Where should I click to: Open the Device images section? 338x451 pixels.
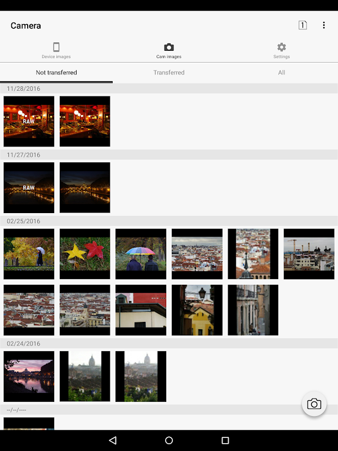[56, 50]
